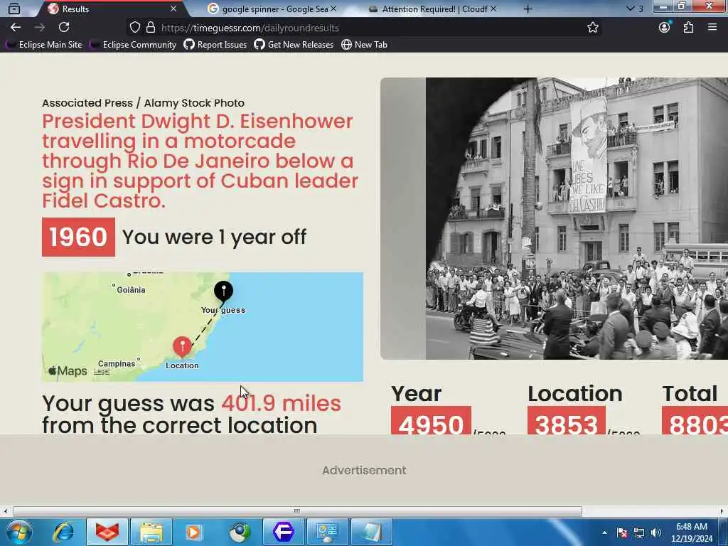Open the volume speaker tray icon
The width and height of the screenshot is (728, 546).
click(655, 532)
